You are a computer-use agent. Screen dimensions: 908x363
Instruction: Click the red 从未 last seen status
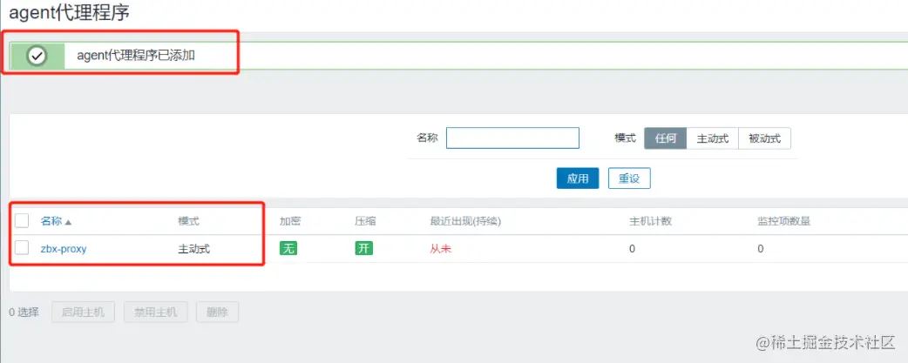pyautogui.click(x=440, y=249)
